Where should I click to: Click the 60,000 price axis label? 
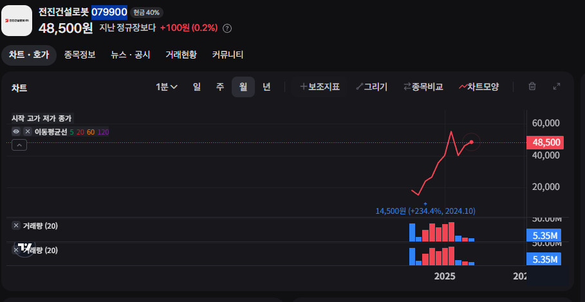pos(544,123)
